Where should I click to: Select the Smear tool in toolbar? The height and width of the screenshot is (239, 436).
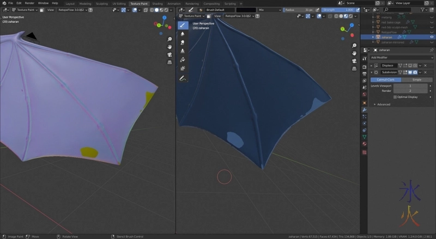[183, 42]
